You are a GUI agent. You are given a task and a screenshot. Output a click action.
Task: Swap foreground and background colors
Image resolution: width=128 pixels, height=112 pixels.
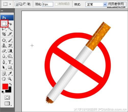pos(10,84)
